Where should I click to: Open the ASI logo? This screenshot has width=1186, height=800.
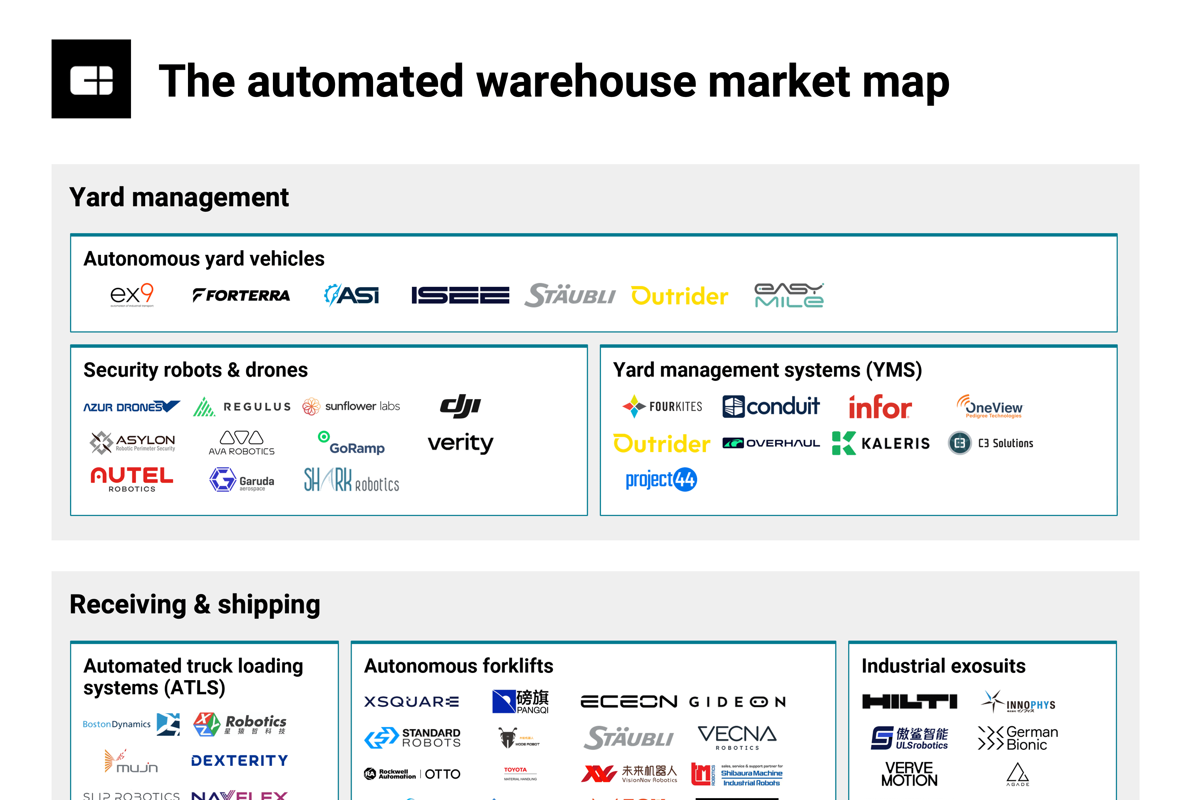(x=352, y=295)
